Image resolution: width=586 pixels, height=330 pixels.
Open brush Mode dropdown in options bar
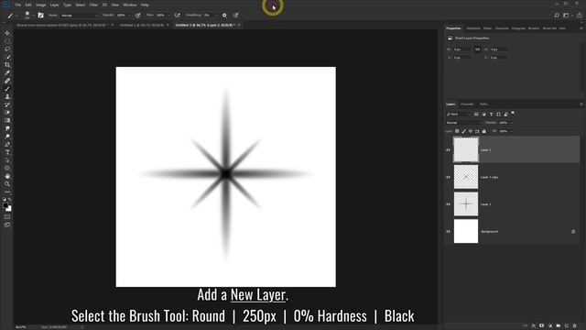80,16
